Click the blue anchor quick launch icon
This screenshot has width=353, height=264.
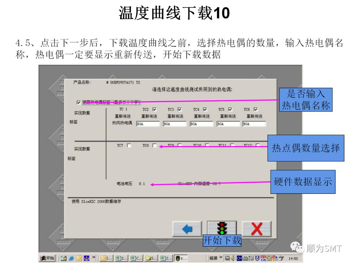[86, 258]
